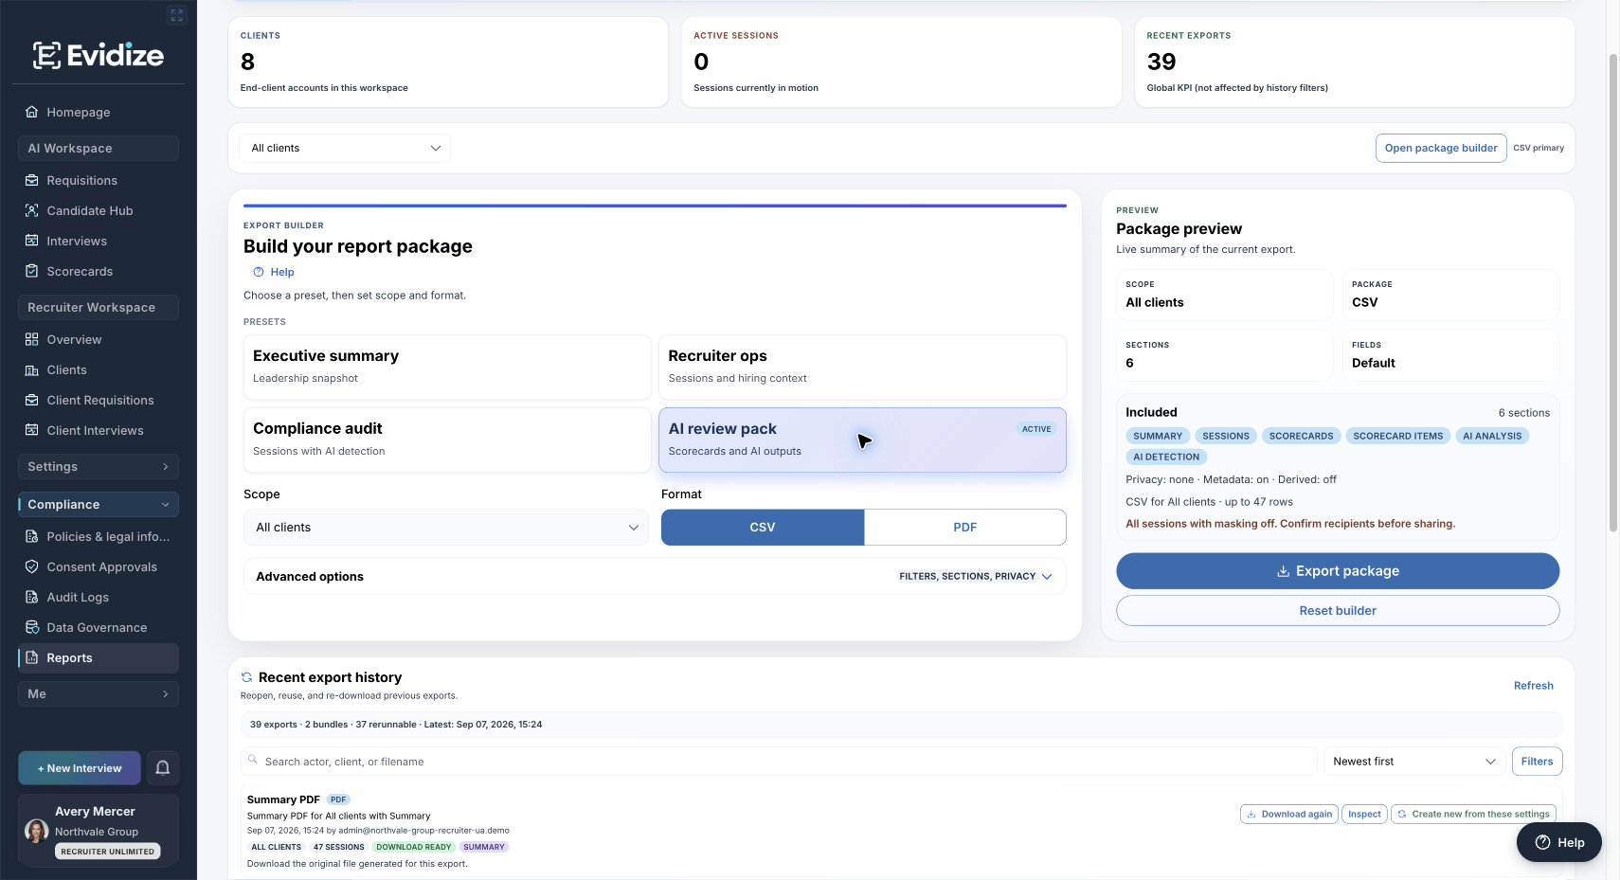The image size is (1620, 880).
Task: Click the refresh icon beside Recent export history
Action: coord(246,677)
